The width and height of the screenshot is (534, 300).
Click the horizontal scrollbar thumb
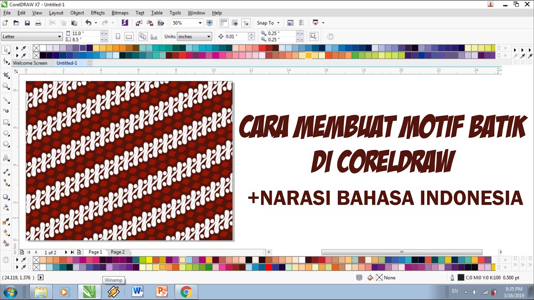(x=402, y=252)
